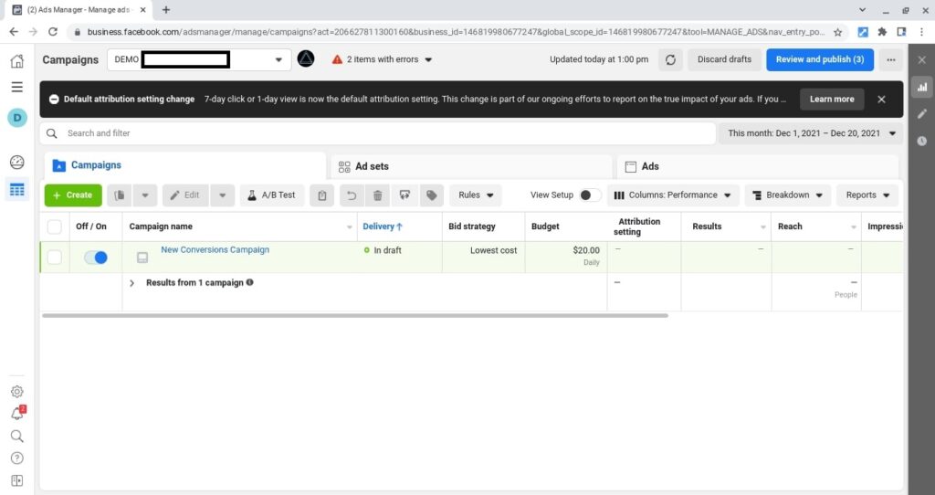
Task: Open the date range This month dropdown
Action: click(811, 133)
